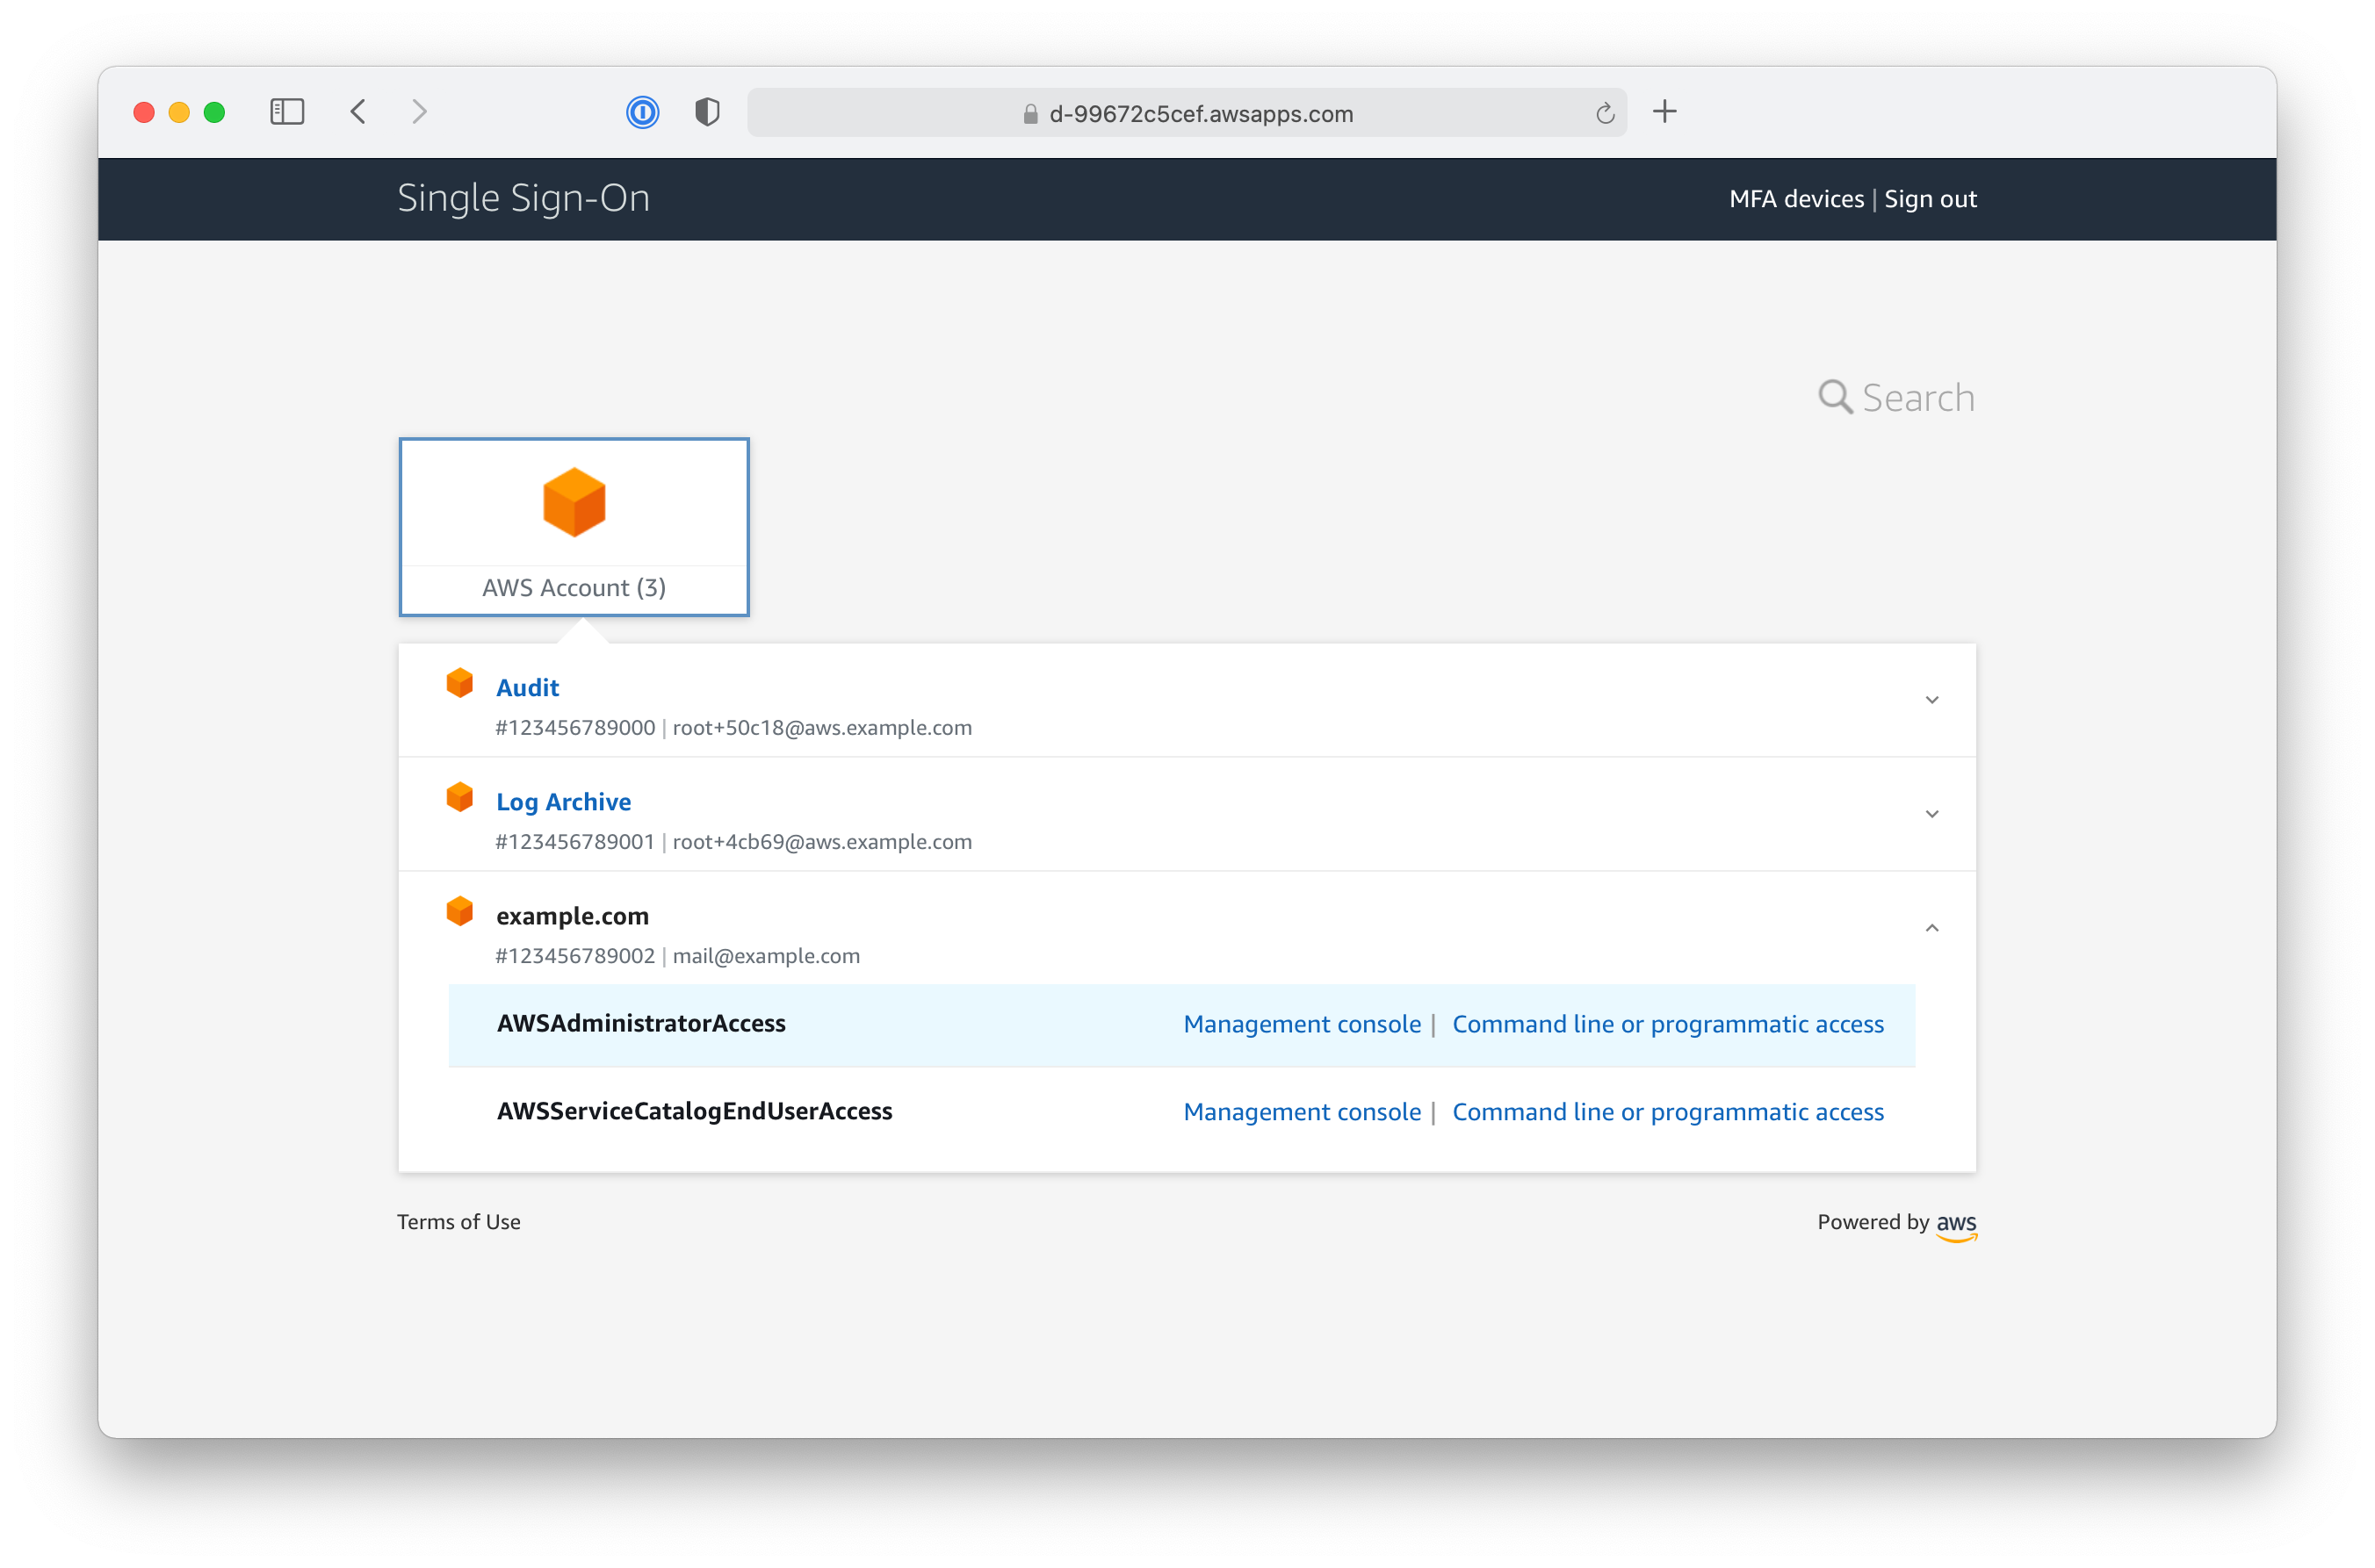This screenshot has width=2375, height=1568.
Task: Open MFA devices link
Action: click(x=1797, y=199)
